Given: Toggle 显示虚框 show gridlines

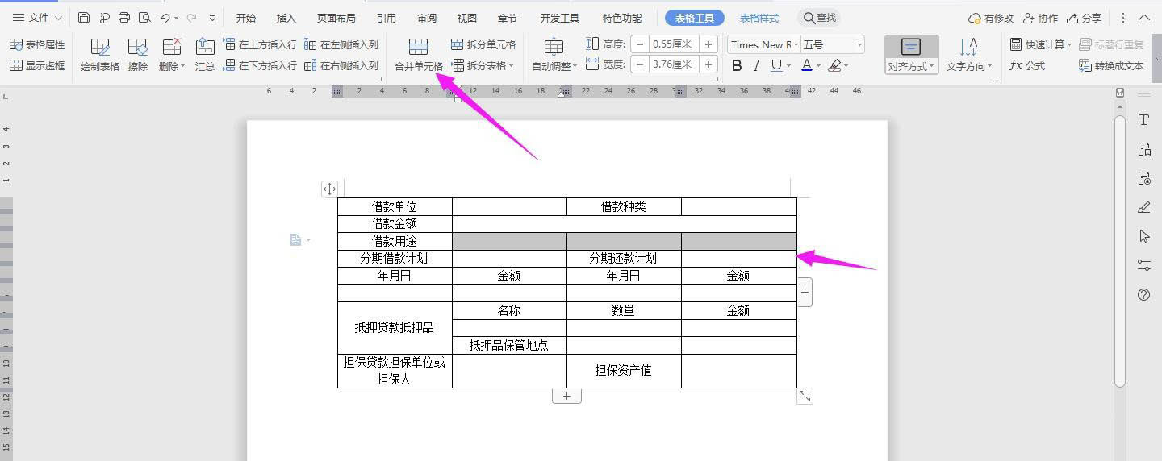Looking at the screenshot, I should point(37,66).
